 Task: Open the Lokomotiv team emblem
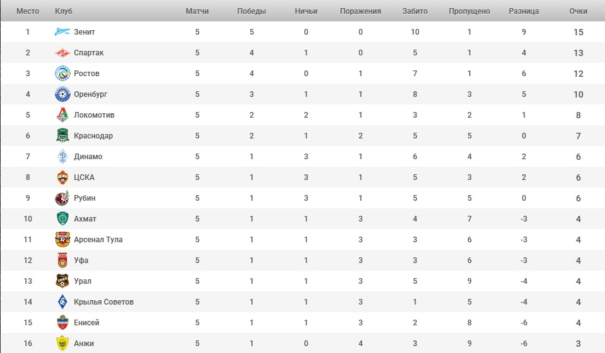tap(62, 115)
